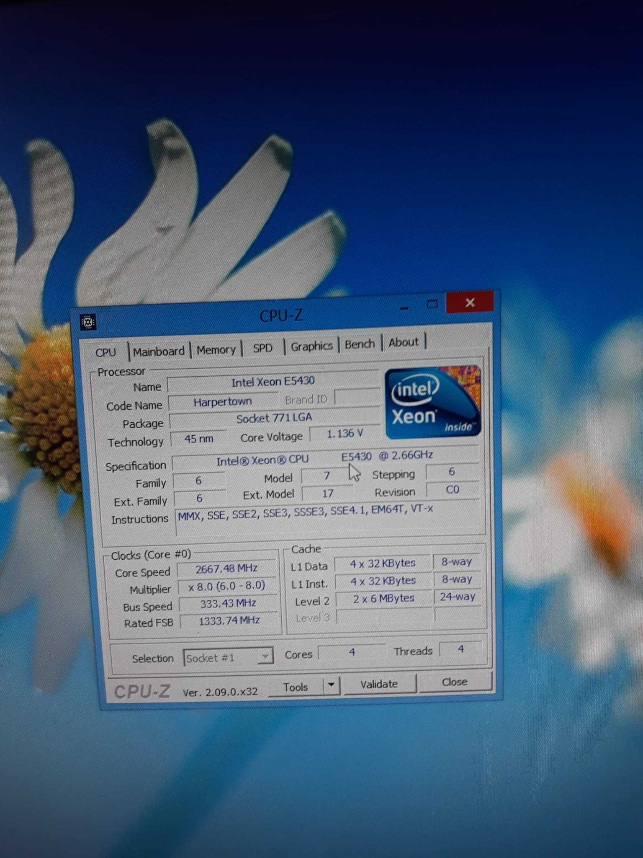Maximize the CPU-Z window
This screenshot has width=643, height=858.
(x=432, y=304)
